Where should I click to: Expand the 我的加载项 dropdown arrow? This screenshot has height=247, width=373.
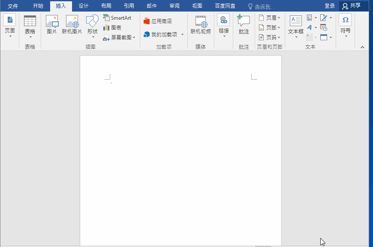183,34
